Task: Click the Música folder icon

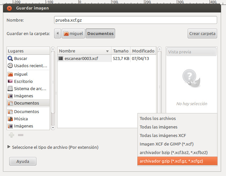Action: click(10, 119)
